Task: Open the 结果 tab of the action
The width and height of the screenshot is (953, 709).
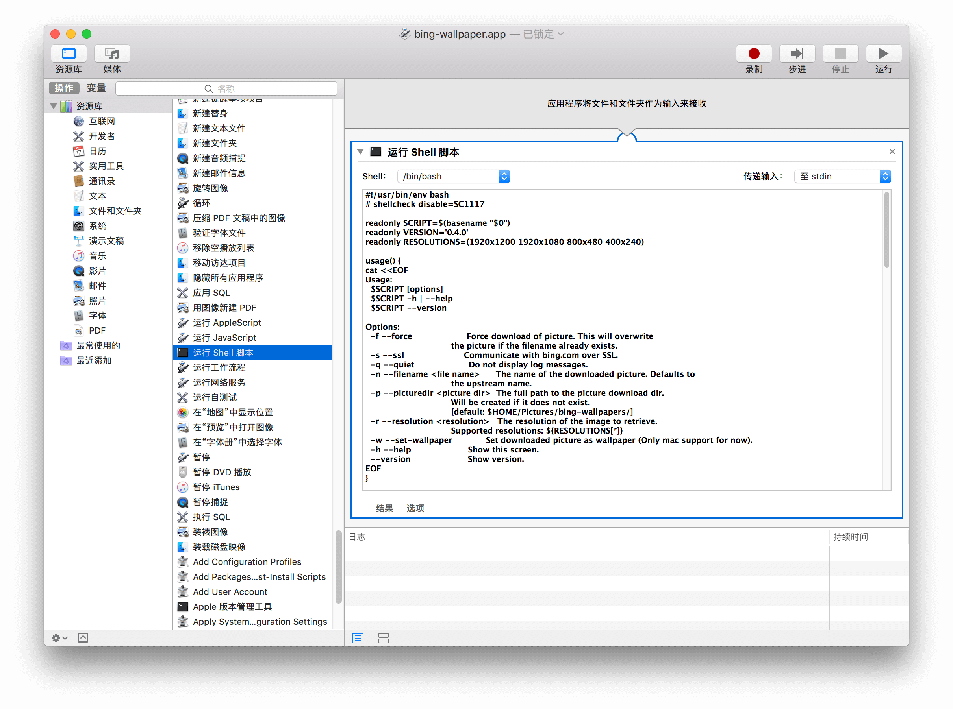Action: coord(384,509)
